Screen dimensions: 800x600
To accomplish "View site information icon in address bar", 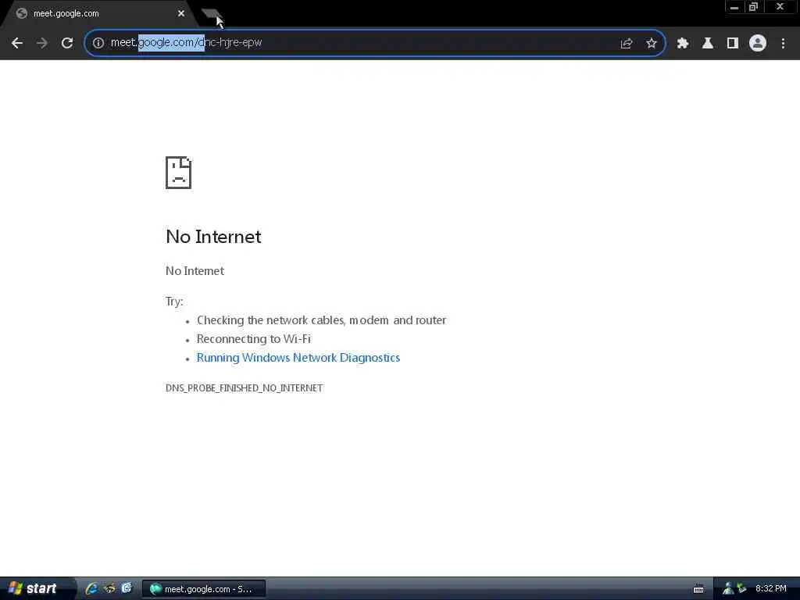I will [98, 43].
